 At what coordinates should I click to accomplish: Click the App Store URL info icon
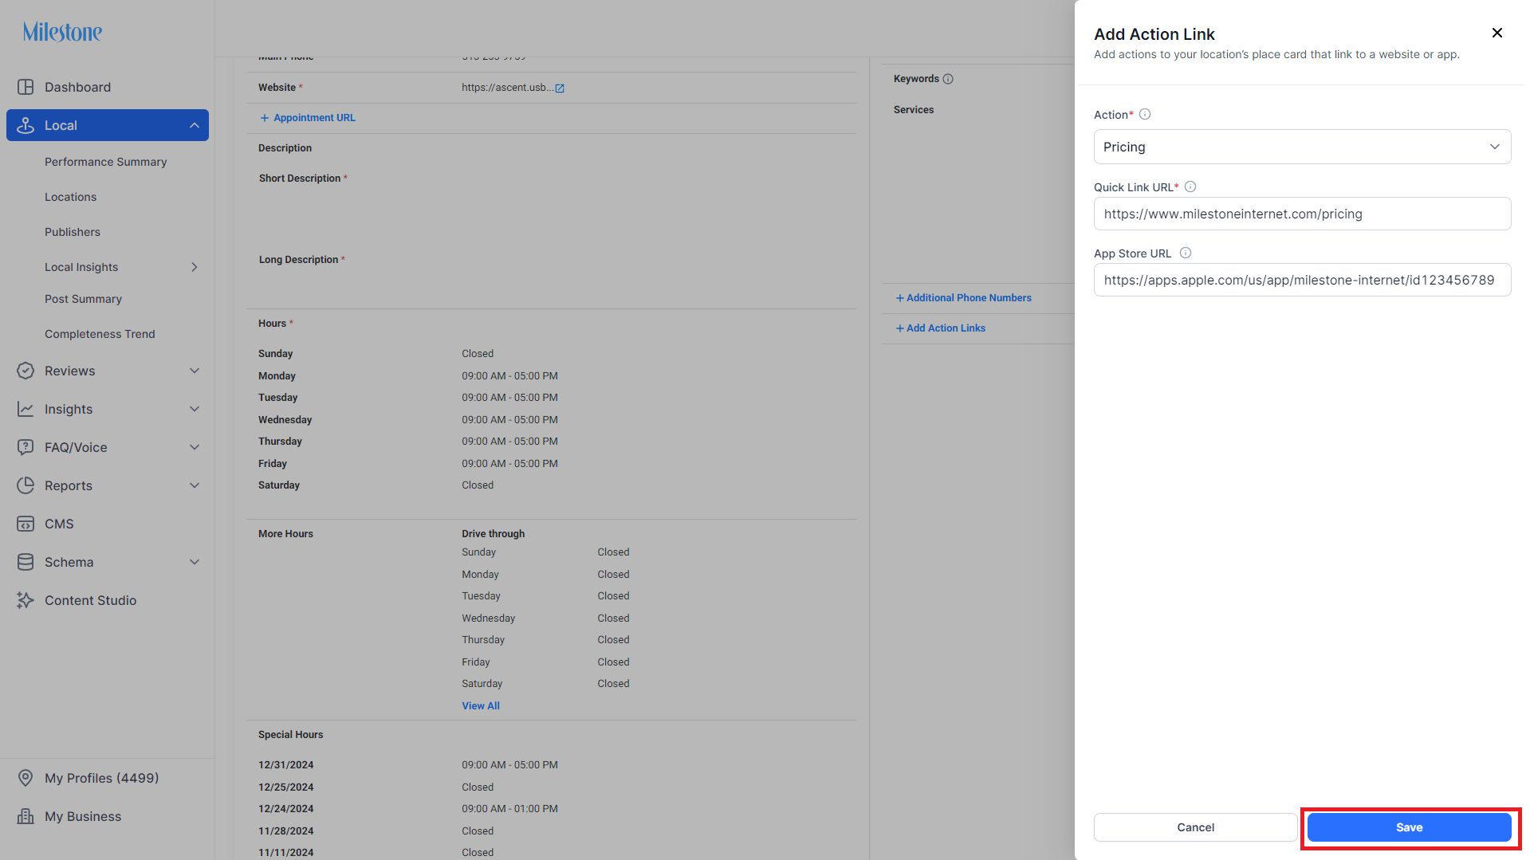click(1186, 253)
